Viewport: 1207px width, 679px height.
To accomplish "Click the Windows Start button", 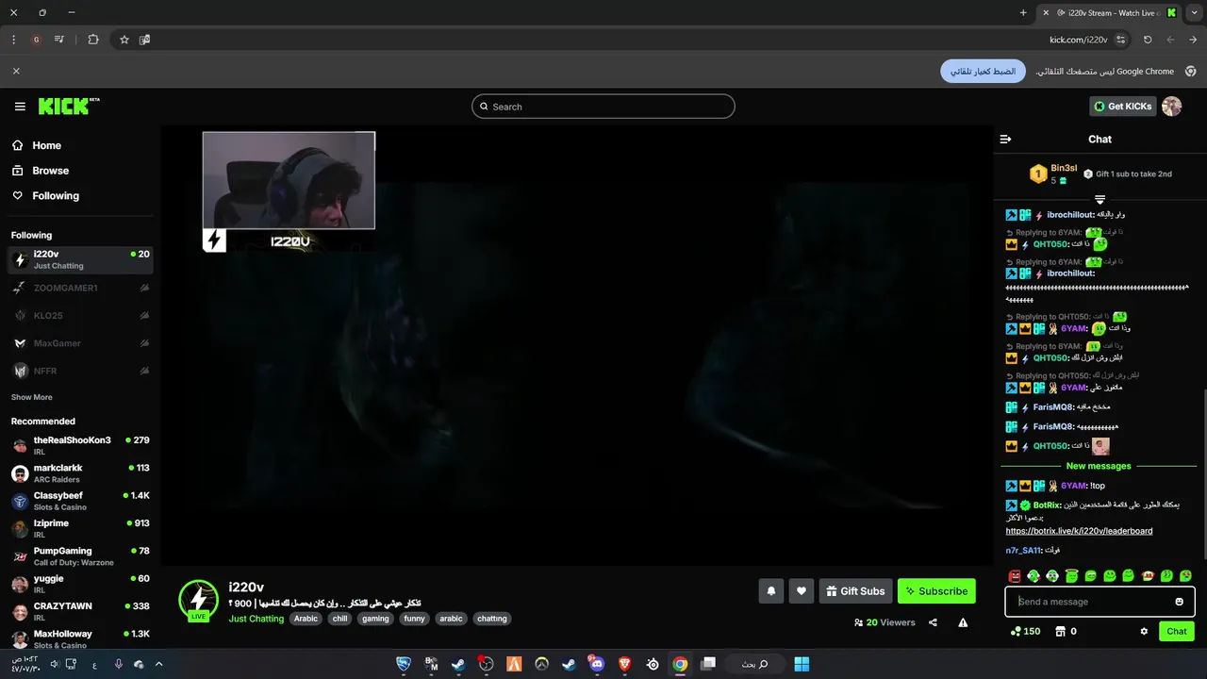I will pyautogui.click(x=802, y=664).
